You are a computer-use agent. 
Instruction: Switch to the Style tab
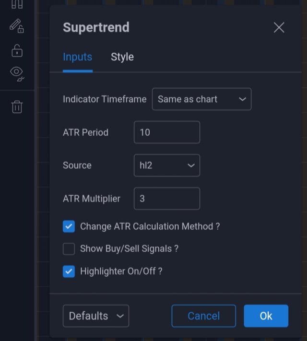tap(122, 57)
